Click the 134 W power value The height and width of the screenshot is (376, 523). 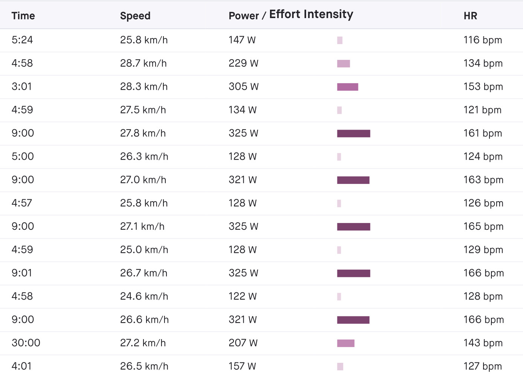(242, 110)
